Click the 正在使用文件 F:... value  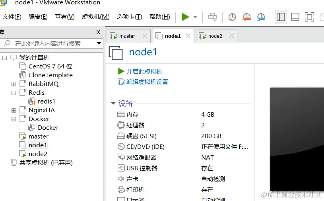click(x=224, y=146)
